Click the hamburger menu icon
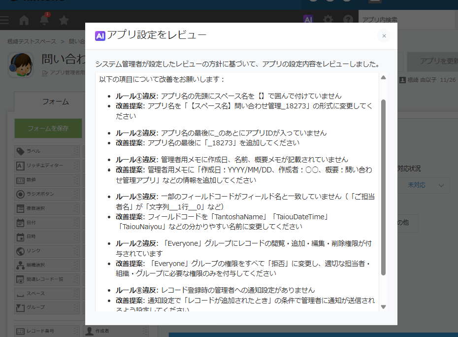 click(x=5, y=20)
